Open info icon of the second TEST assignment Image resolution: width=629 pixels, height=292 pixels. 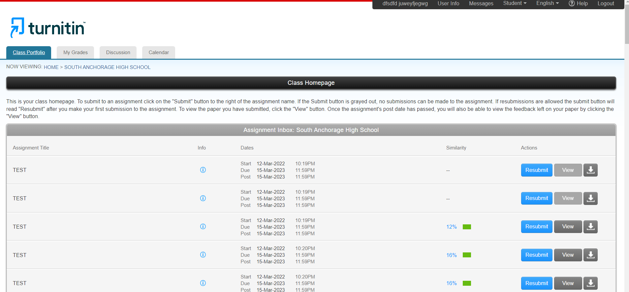pyautogui.click(x=203, y=198)
